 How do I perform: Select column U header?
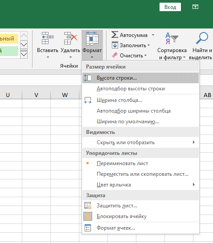[x=11, y=95]
